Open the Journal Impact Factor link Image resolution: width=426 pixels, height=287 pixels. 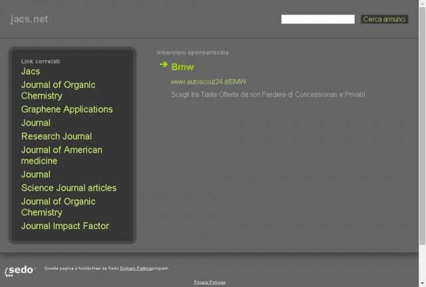pos(65,226)
